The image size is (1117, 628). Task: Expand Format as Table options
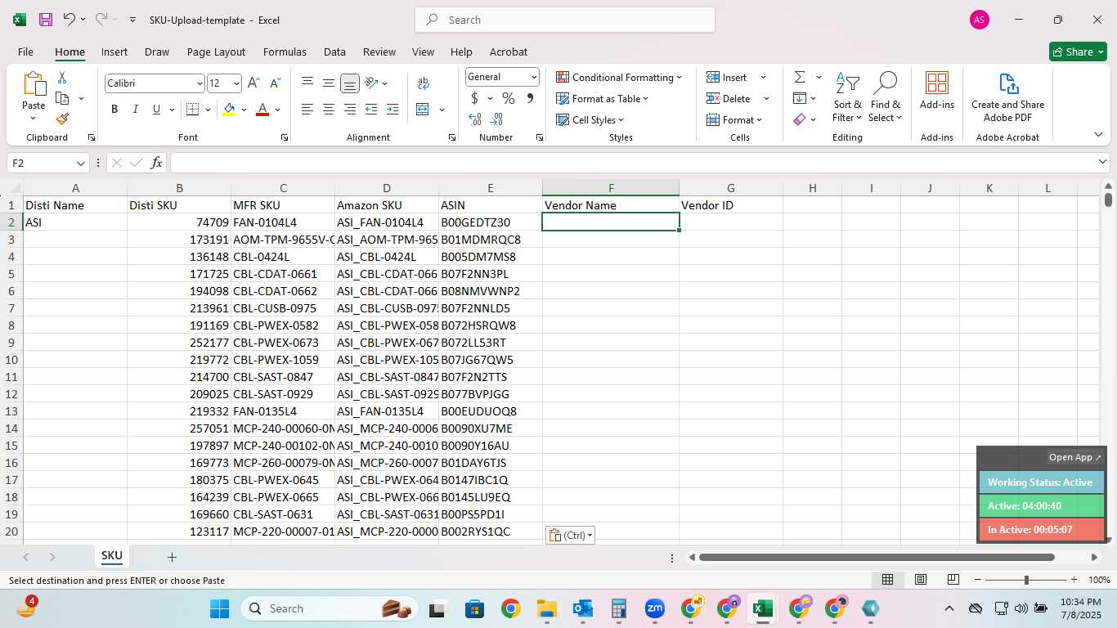pos(603,98)
